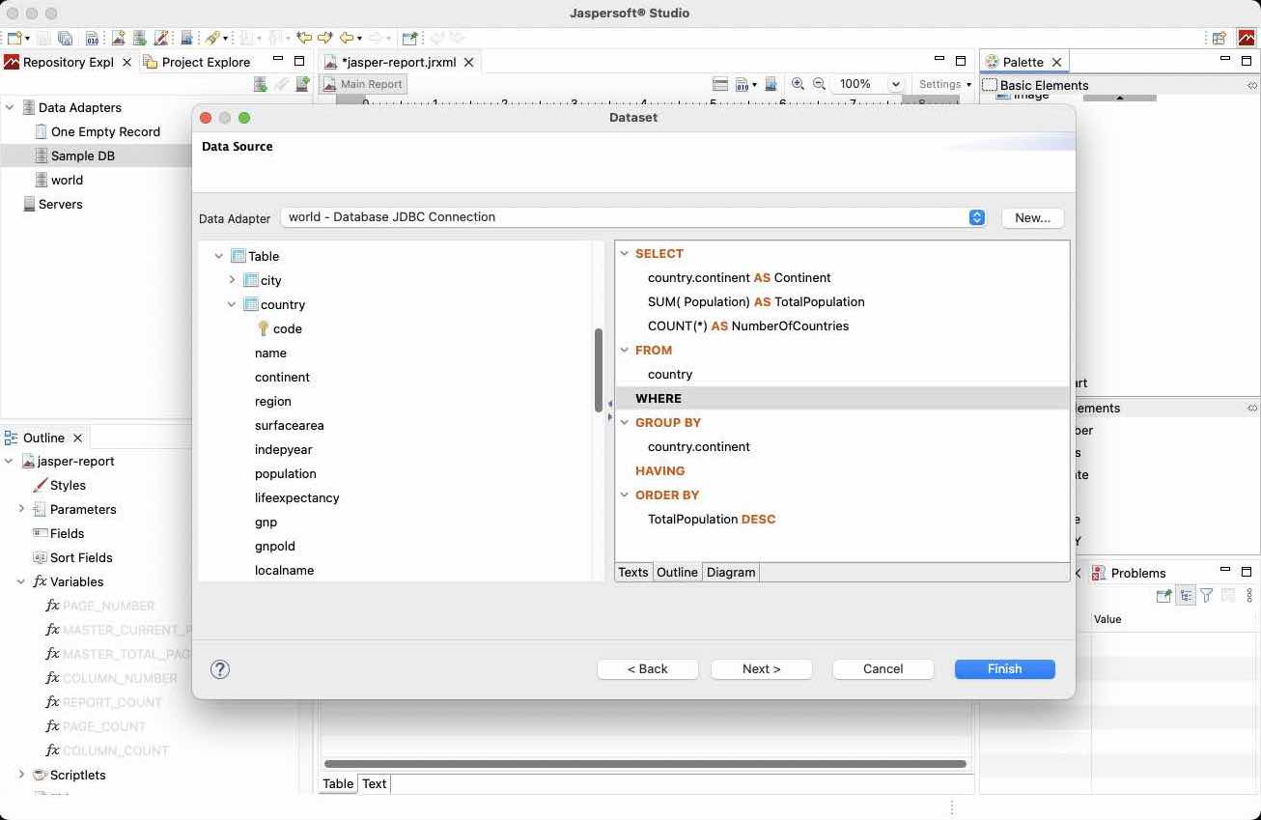The width and height of the screenshot is (1261, 820).
Task: Collapse the country table node
Action: pos(232,304)
